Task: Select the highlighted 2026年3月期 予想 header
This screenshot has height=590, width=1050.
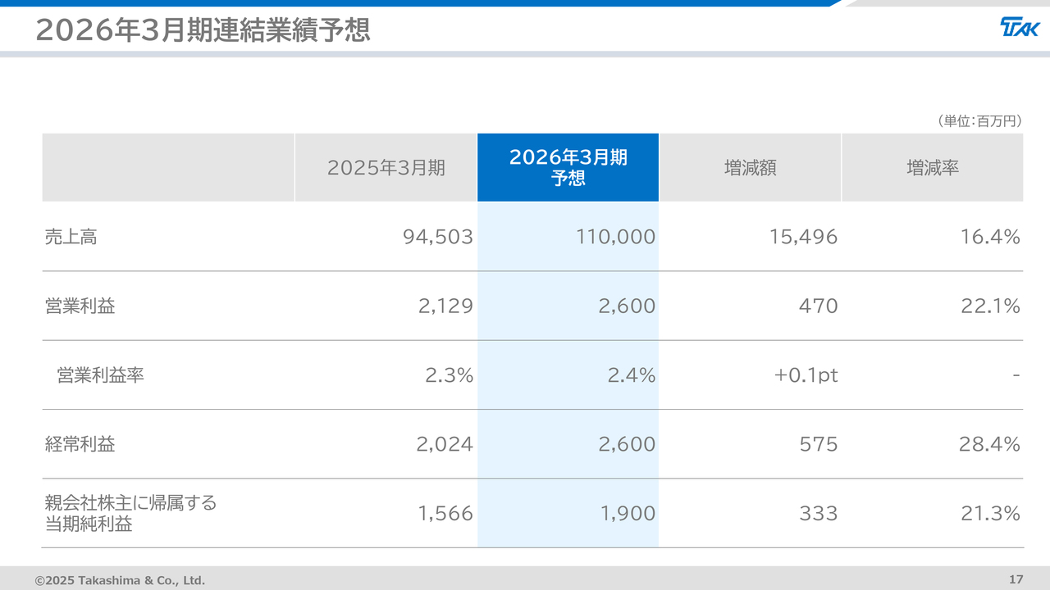Action: click(x=568, y=167)
